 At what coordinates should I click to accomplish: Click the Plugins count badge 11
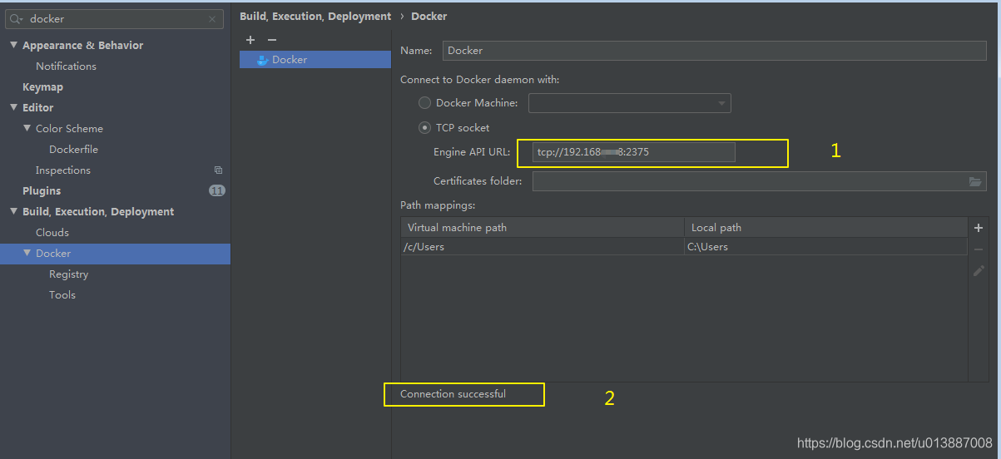(217, 190)
